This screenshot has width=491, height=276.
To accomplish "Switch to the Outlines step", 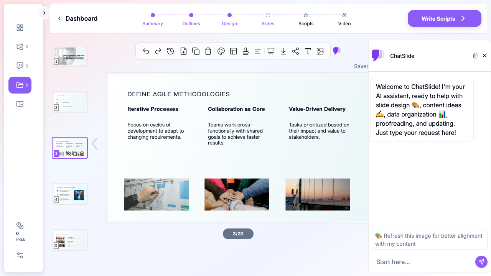I will [191, 23].
